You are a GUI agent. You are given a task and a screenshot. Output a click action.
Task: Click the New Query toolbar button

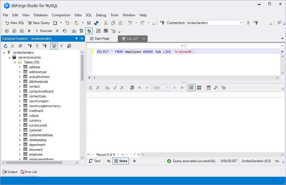coord(39,23)
